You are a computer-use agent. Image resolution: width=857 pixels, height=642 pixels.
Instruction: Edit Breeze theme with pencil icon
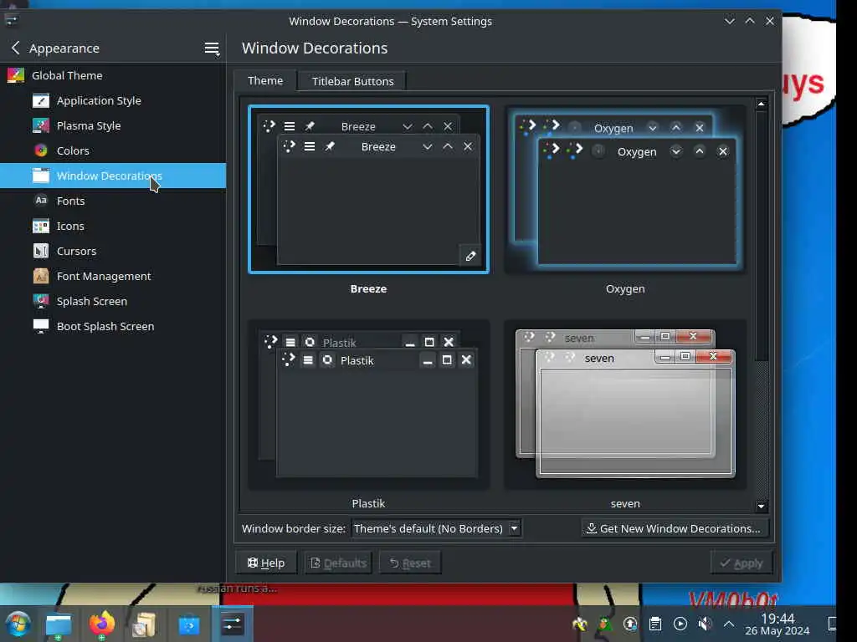point(470,256)
